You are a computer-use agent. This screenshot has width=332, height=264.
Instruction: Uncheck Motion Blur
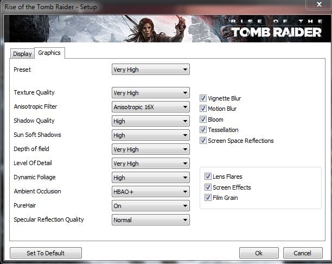(x=203, y=109)
